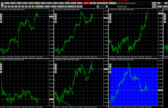This screenshot has width=168, height=108.
Task: Click the red CLOSE button
Action: point(86,3)
